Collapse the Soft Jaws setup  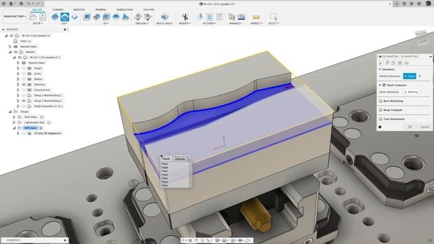click(14, 128)
